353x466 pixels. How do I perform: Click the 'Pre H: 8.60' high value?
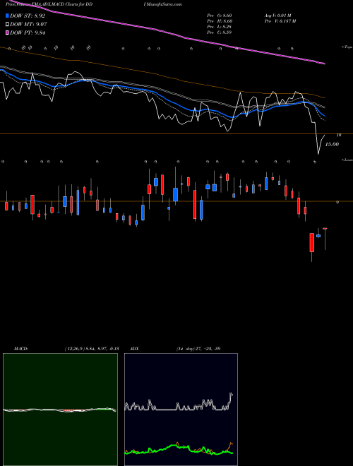(220, 21)
